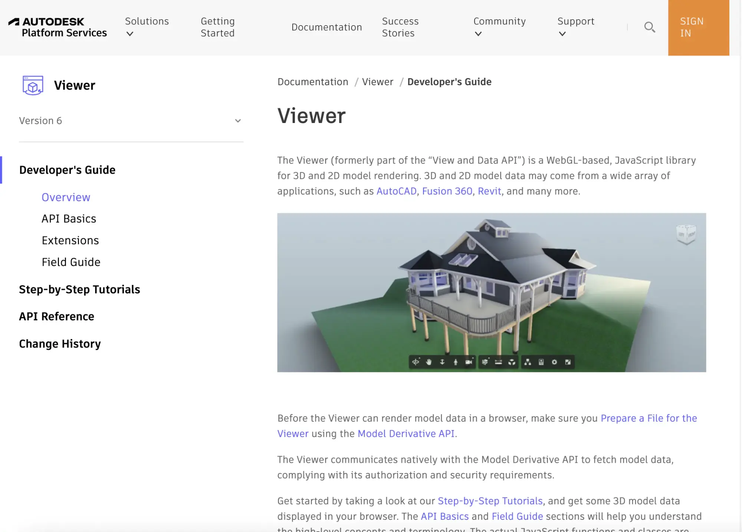The height and width of the screenshot is (532, 742).
Task: Open API Basics in the sidebar
Action: click(x=69, y=219)
